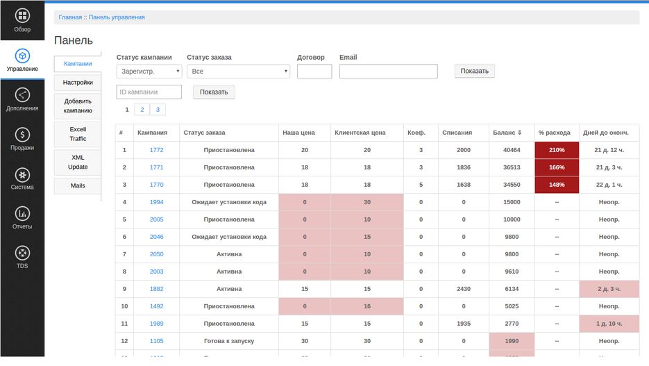Image resolution: width=649 pixels, height=366 pixels.
Task: Open campaign 2050
Action: pyautogui.click(x=156, y=254)
